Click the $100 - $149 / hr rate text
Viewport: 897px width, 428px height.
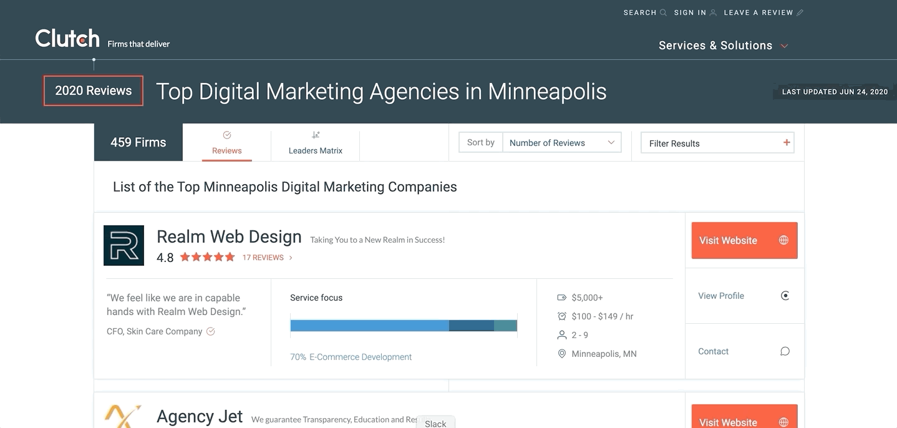pyautogui.click(x=603, y=316)
